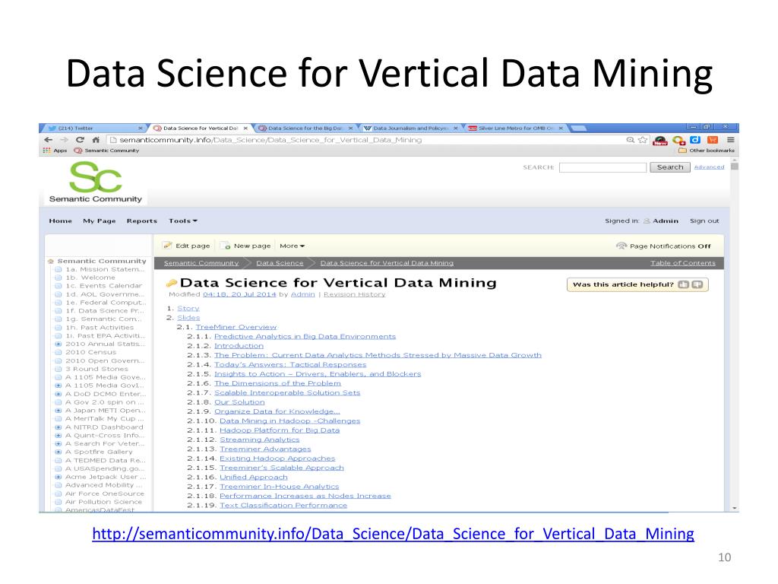Reload the page with refresh icon
Screen dimensions: 778x584
[x=80, y=140]
